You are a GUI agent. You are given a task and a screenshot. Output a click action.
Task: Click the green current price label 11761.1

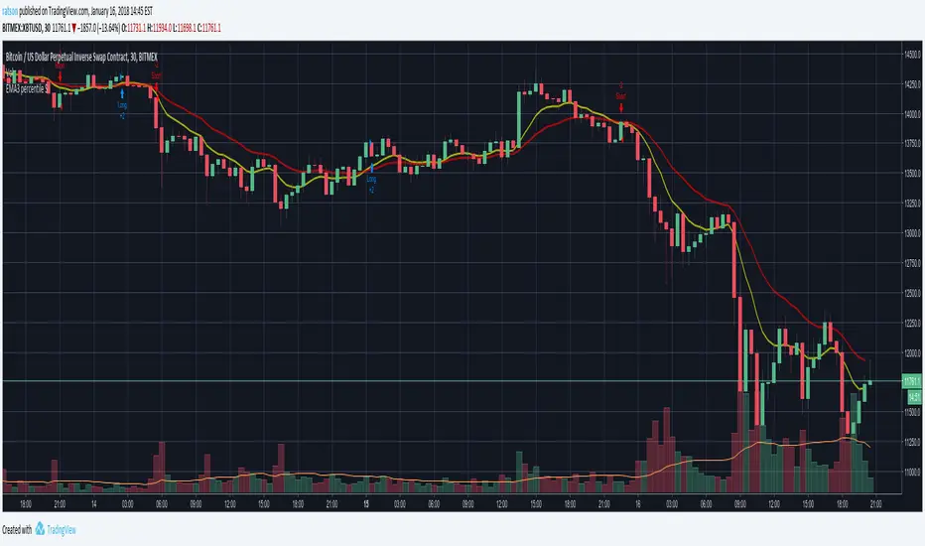tap(909, 381)
